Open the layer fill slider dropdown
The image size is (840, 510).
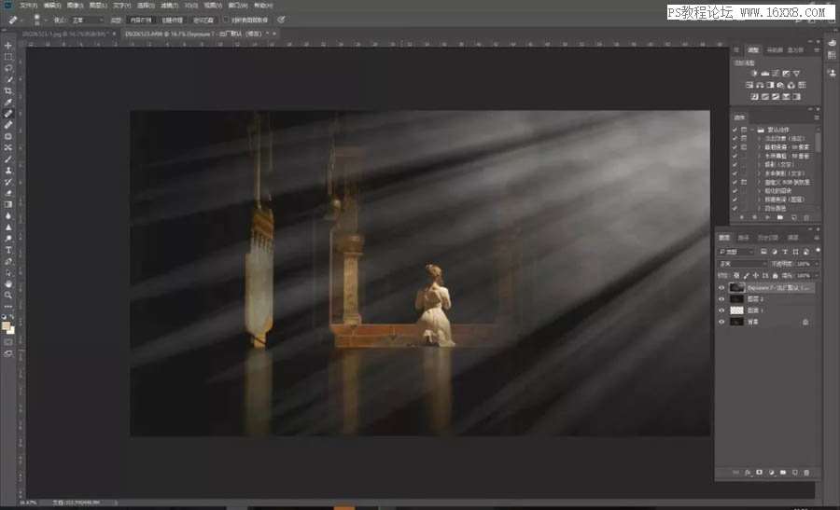click(817, 276)
